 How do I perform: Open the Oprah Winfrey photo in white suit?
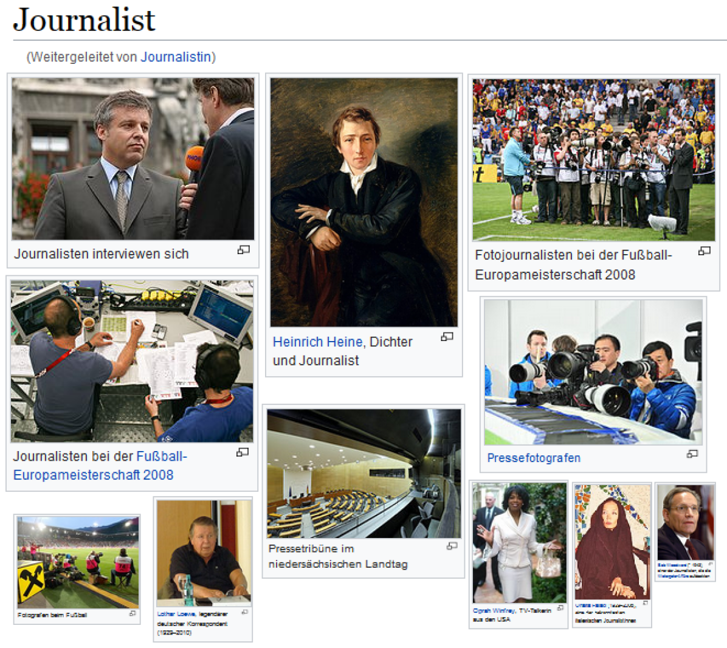[x=519, y=543]
